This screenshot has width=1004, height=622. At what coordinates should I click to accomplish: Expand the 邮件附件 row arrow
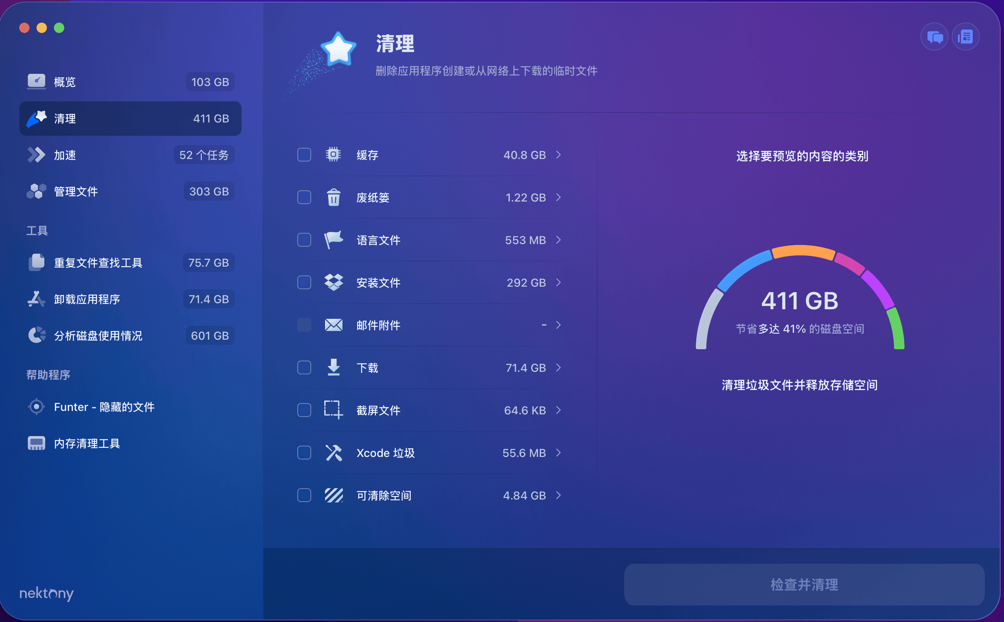[559, 325]
